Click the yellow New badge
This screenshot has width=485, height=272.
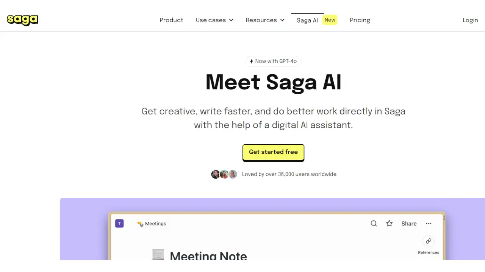(x=330, y=20)
